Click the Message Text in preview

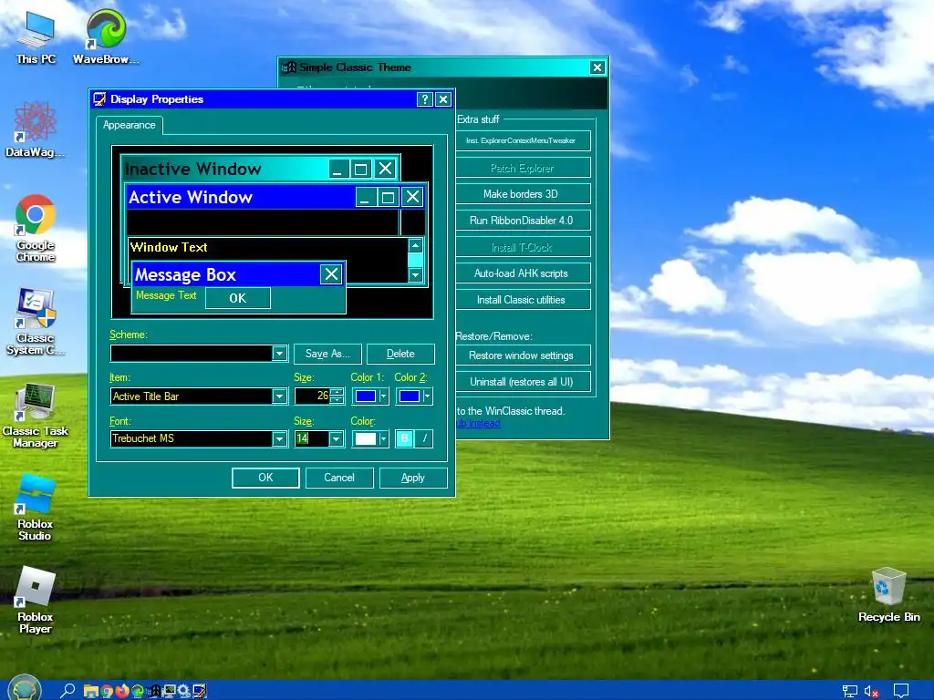point(166,295)
